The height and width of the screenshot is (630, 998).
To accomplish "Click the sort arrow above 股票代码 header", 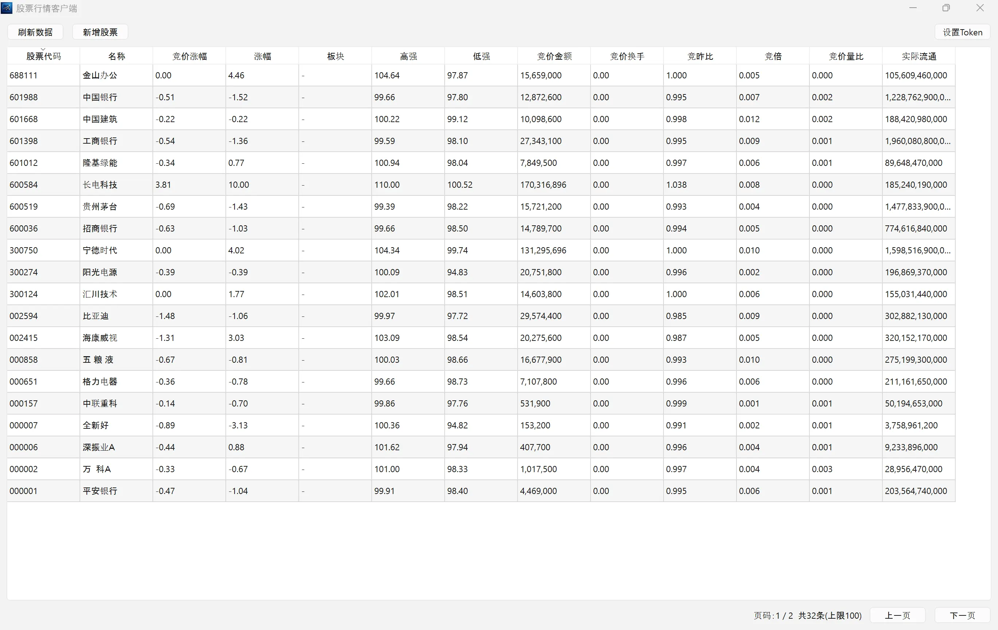I will pyautogui.click(x=43, y=49).
